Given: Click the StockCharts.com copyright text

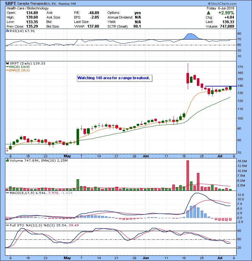Looking at the screenshot, I should pos(222,3).
